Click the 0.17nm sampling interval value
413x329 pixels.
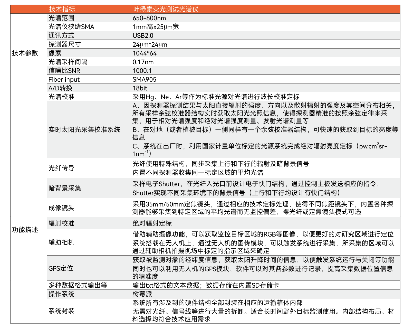(143, 62)
